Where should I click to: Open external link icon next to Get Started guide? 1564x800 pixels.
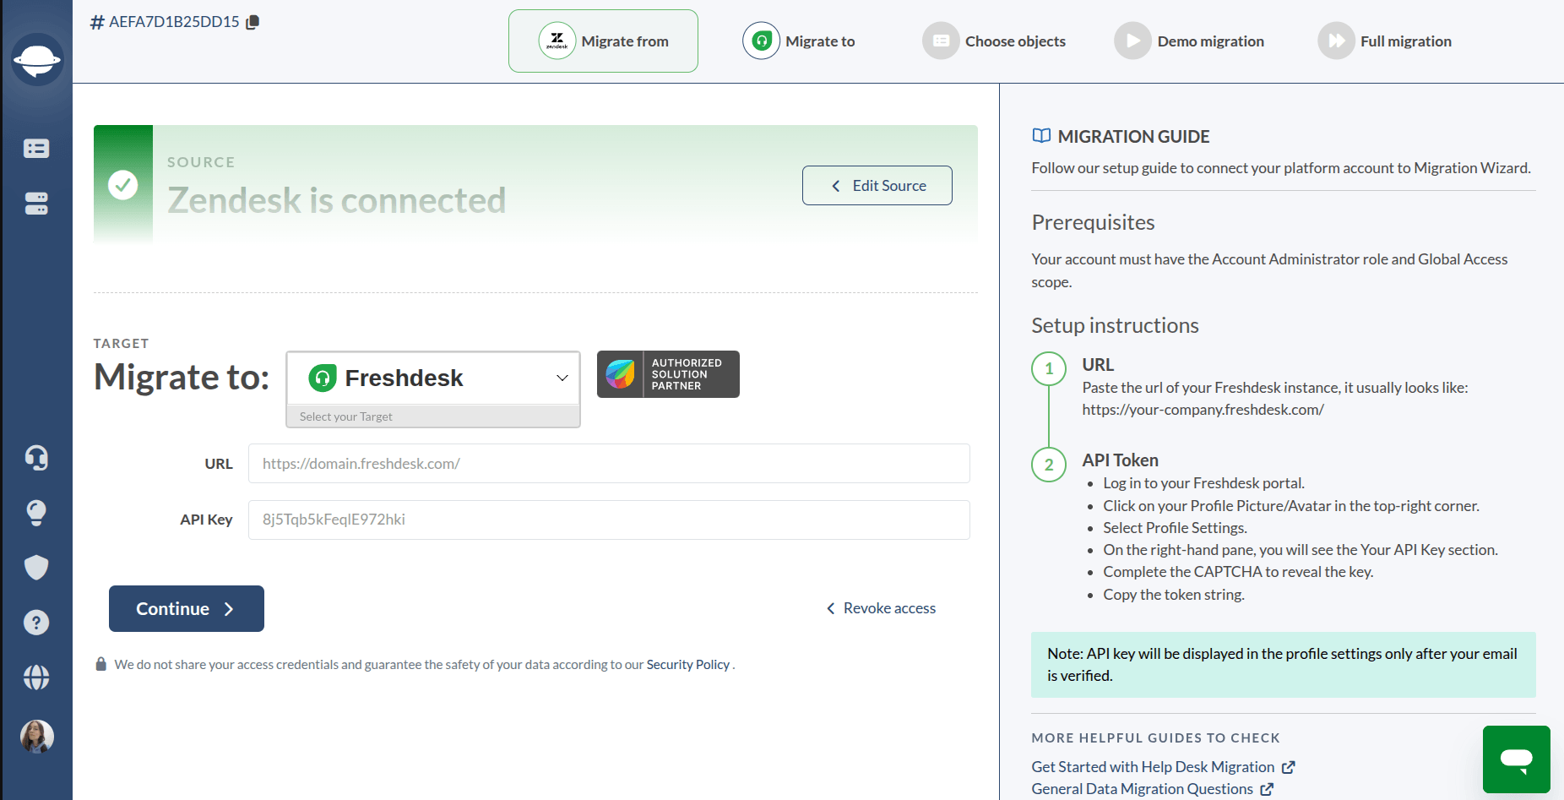1288,767
